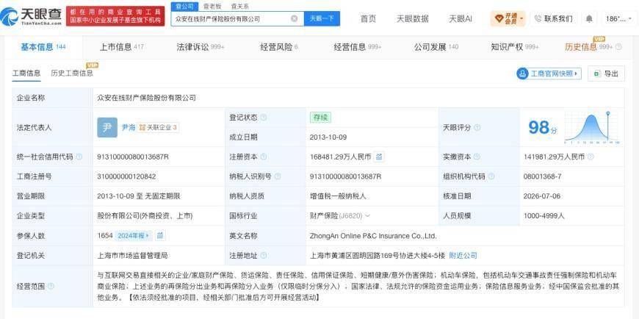Select the 查老板 search tab
Screen dimensions: 639x319
click(x=212, y=6)
